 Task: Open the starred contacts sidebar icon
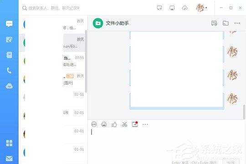pos(9,40)
